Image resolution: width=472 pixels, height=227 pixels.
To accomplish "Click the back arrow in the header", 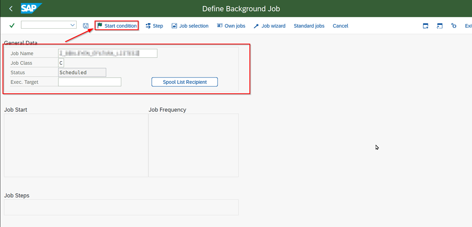I will [x=11, y=8].
